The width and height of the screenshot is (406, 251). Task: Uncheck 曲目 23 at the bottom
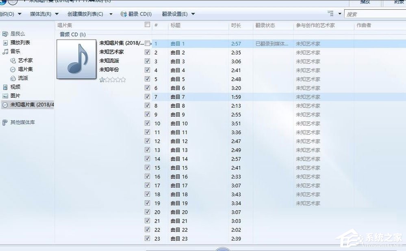(147, 238)
